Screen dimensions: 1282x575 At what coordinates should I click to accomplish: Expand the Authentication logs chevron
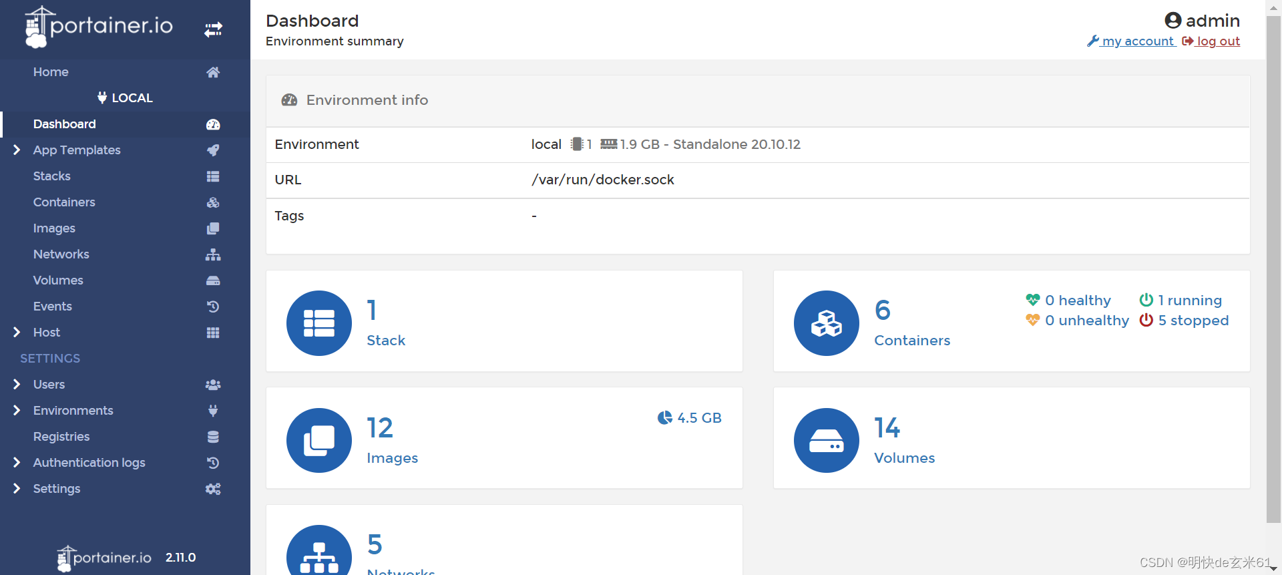point(17,463)
